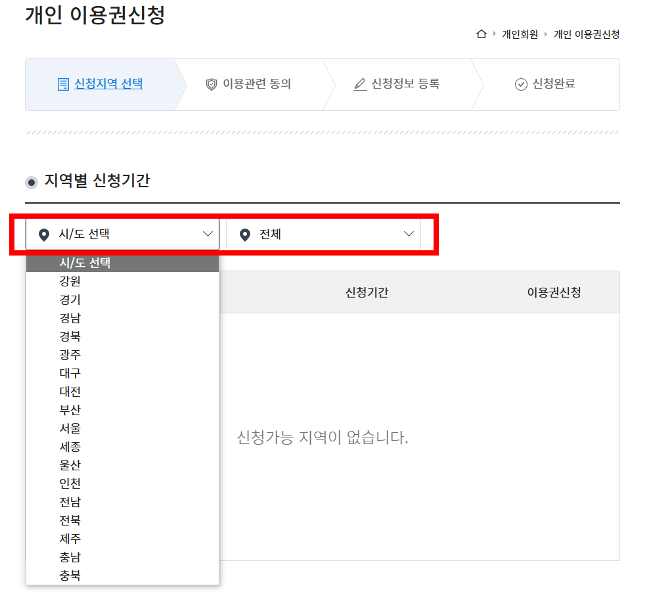Click the location pin in 시/도 선택 dropdown
Image resolution: width=651 pixels, height=605 pixels.
pyautogui.click(x=43, y=235)
